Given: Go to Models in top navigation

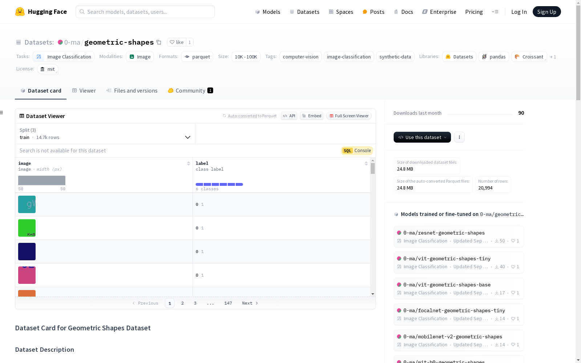Looking at the screenshot, I should (268, 12).
